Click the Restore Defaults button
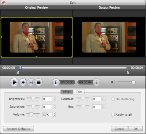The height and width of the screenshot is (134, 146). [18, 129]
